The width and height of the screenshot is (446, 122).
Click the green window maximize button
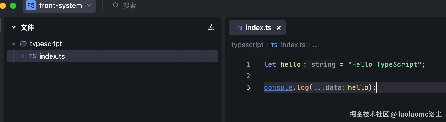pos(13,5)
